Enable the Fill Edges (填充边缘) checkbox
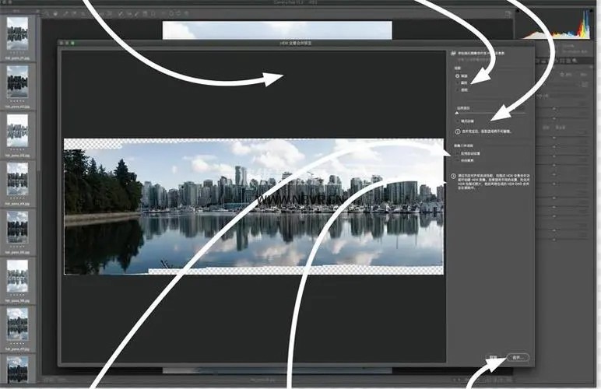Viewport: 601px width, 389px height. tap(457, 121)
